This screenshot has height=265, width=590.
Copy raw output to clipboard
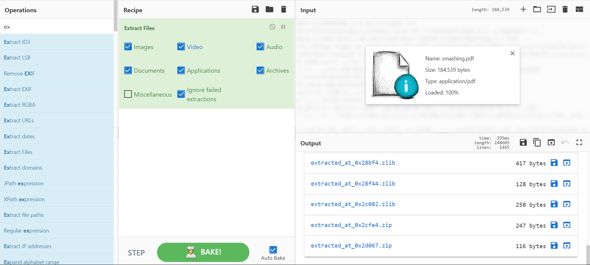pos(537,143)
